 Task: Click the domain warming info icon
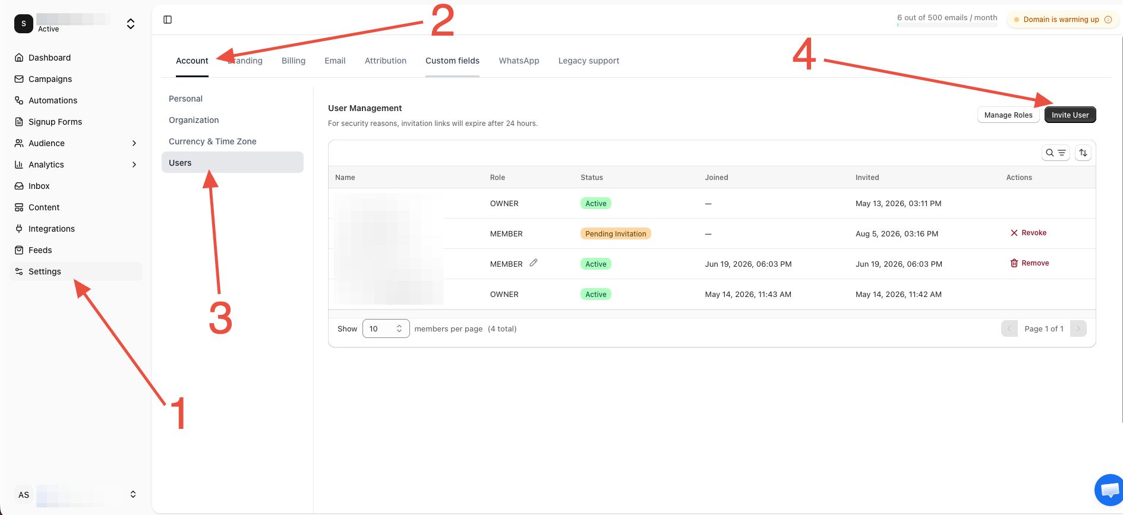click(1108, 20)
